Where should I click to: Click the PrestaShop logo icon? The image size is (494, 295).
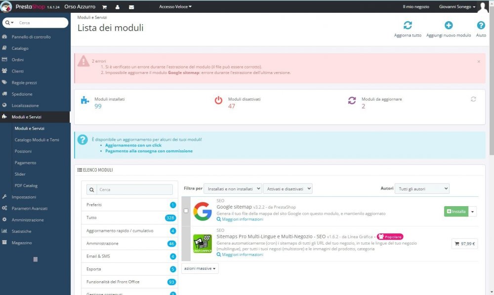point(6,6)
